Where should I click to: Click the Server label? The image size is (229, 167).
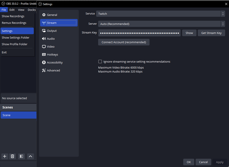coord(92,24)
